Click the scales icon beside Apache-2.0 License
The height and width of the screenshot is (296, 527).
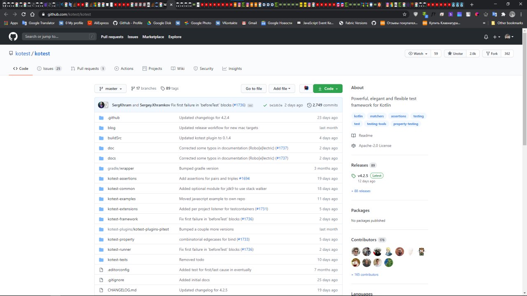tap(354, 146)
